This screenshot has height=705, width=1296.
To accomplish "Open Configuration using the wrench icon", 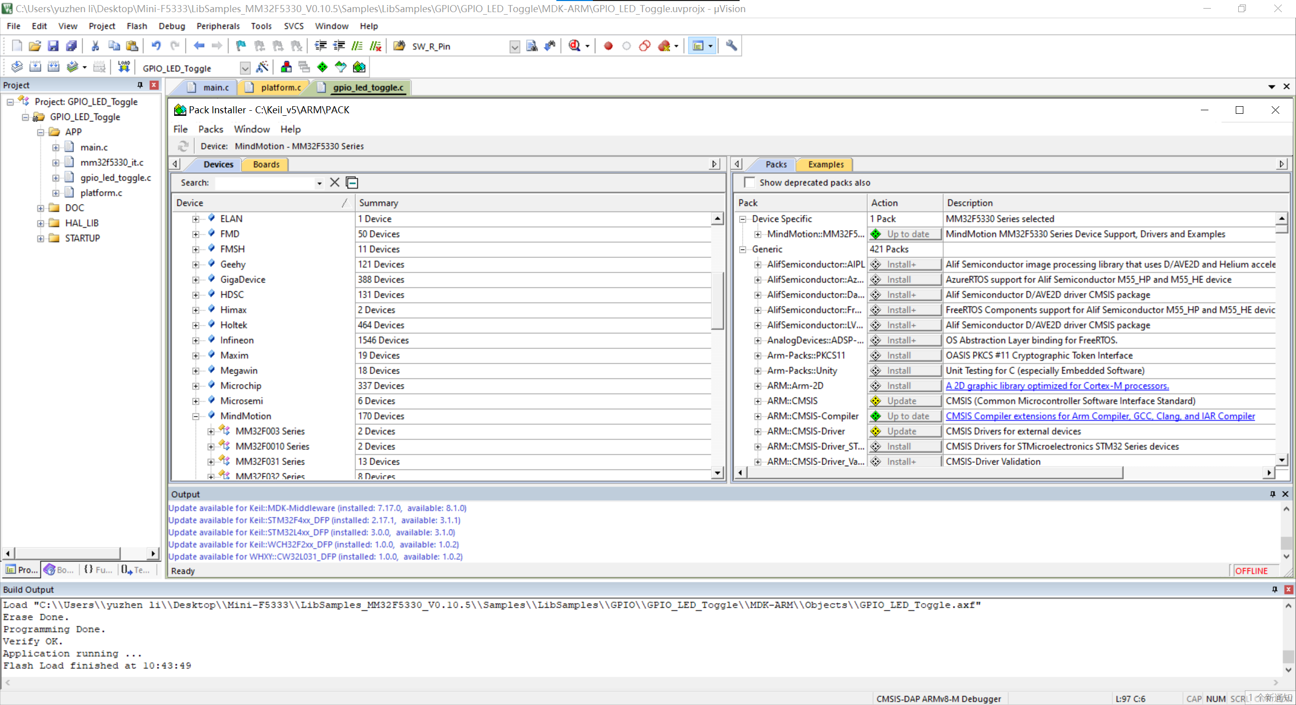I will pos(731,46).
